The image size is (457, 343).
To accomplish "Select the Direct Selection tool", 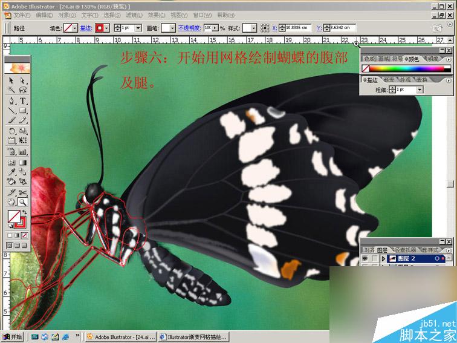I will (x=22, y=80).
